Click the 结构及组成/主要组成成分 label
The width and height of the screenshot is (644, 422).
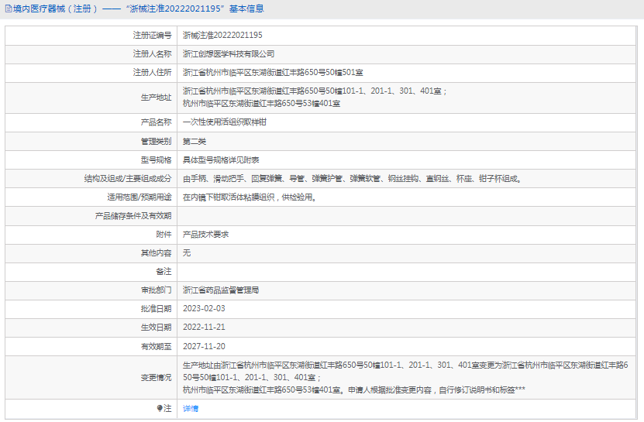(x=128, y=179)
